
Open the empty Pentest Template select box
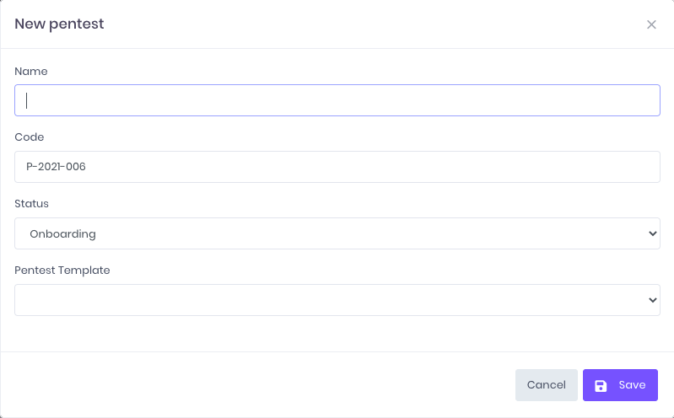tap(337, 300)
